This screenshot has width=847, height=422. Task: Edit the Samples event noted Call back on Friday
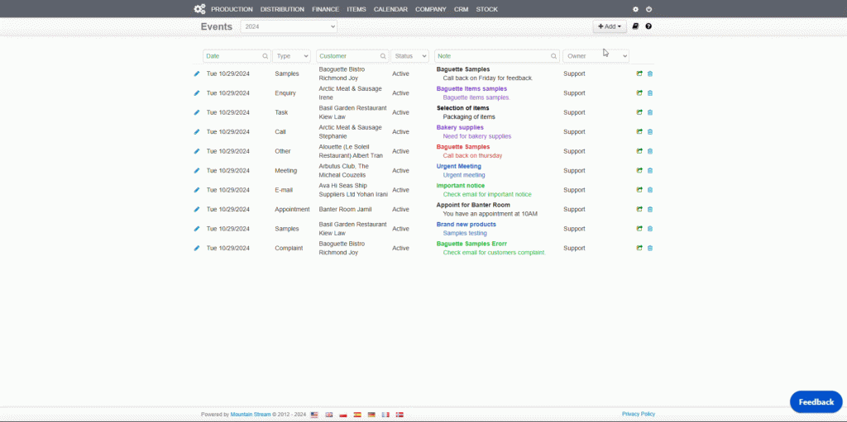point(197,73)
